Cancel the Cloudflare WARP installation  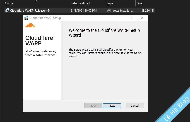pyautogui.click(x=135, y=106)
